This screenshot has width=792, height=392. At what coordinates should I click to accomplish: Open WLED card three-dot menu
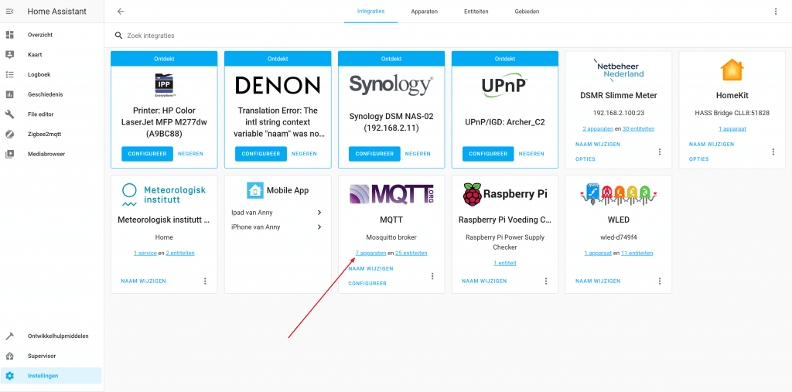(660, 281)
